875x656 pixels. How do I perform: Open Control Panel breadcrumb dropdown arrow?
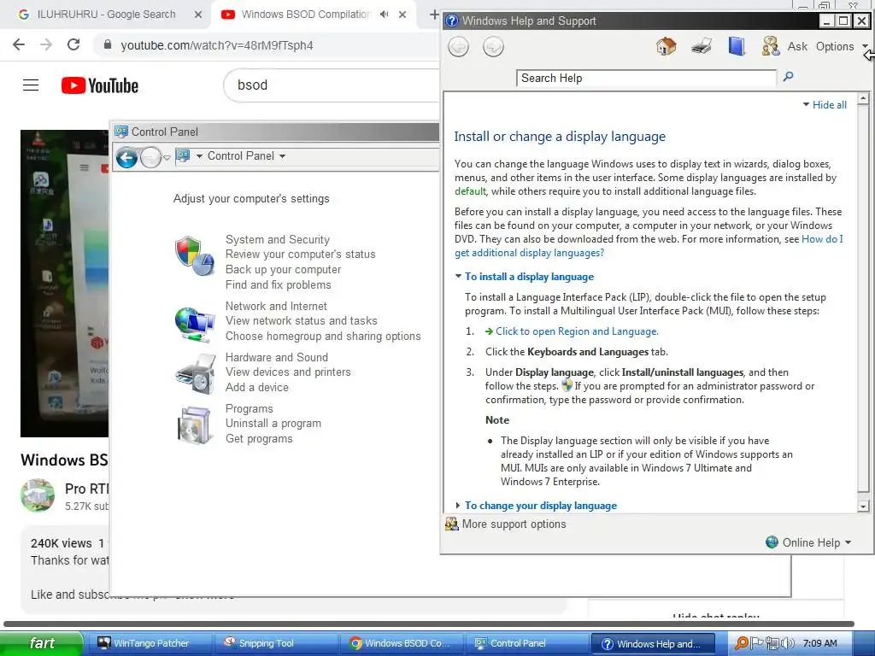click(282, 156)
